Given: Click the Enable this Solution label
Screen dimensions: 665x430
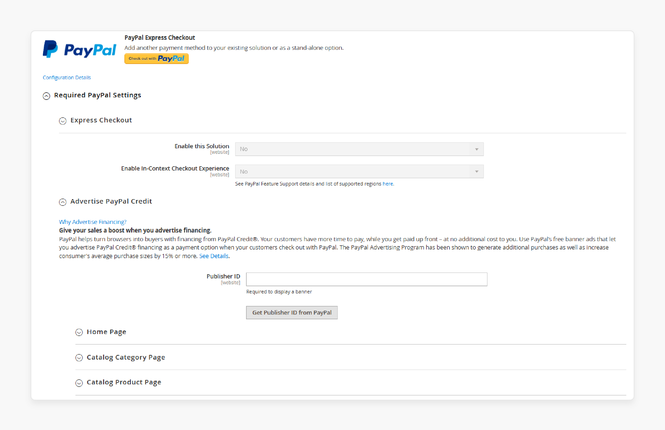Looking at the screenshot, I should [x=202, y=146].
